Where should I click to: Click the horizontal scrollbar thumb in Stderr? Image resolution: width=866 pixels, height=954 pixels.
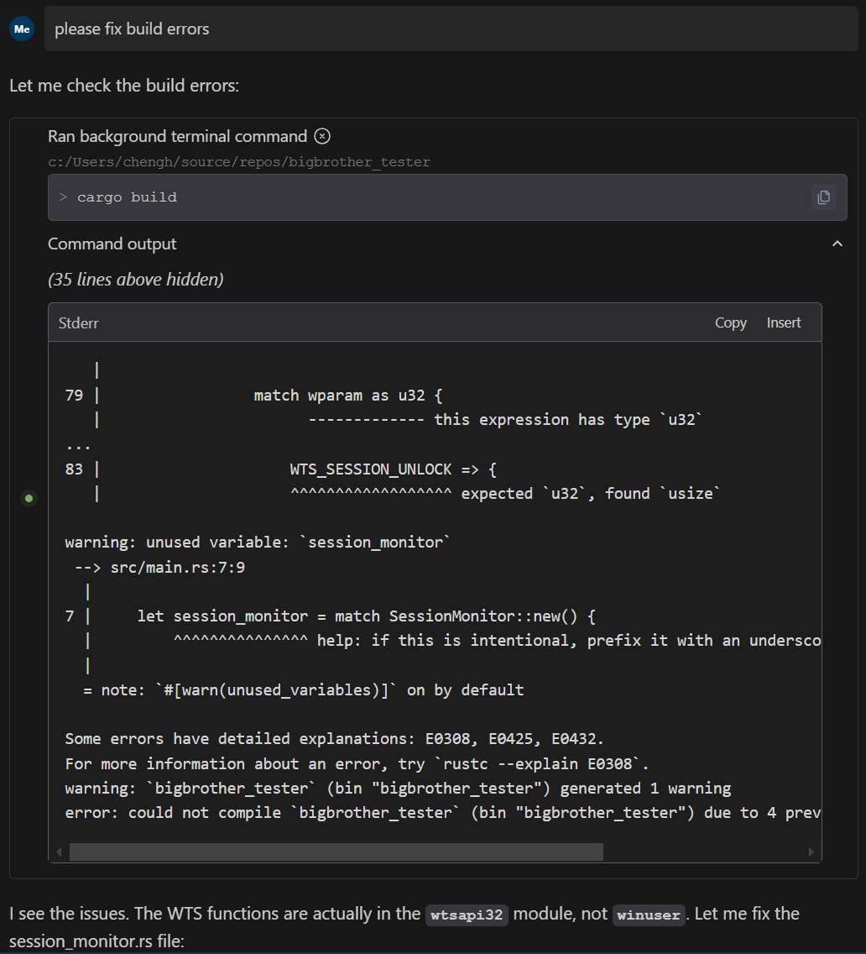(336, 852)
